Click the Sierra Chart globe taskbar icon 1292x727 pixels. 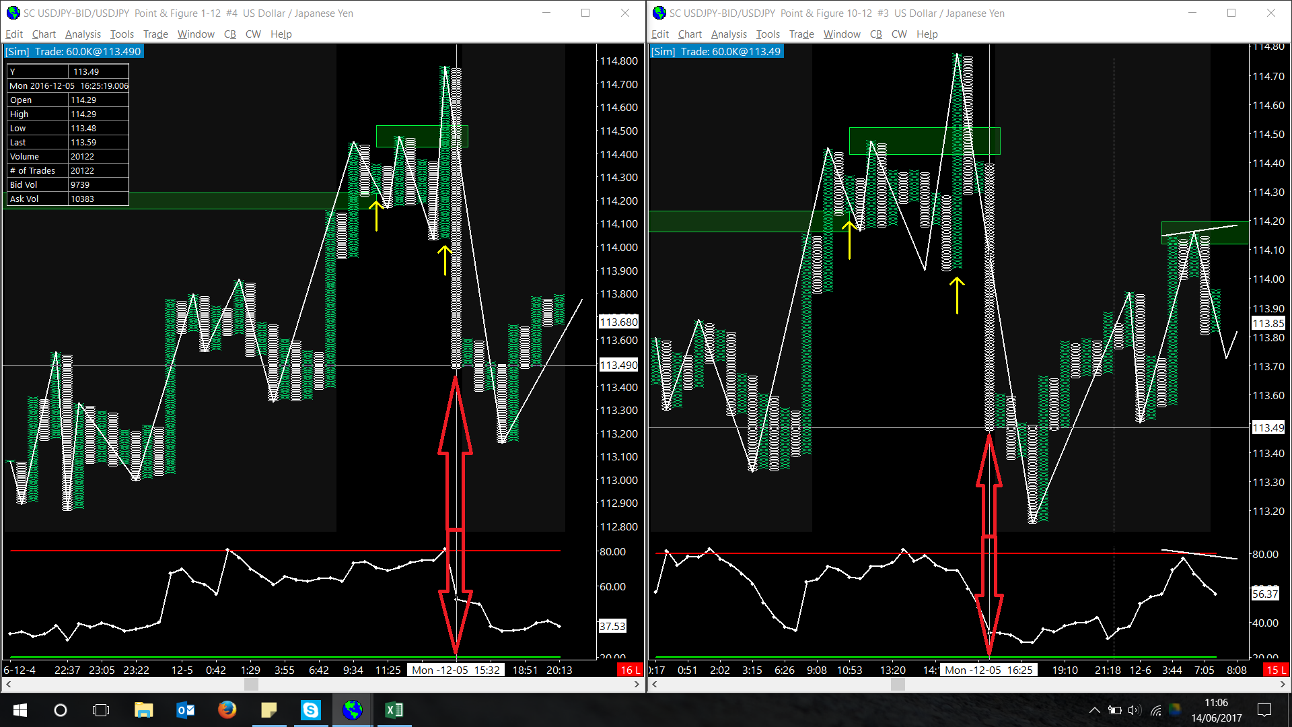pyautogui.click(x=352, y=710)
